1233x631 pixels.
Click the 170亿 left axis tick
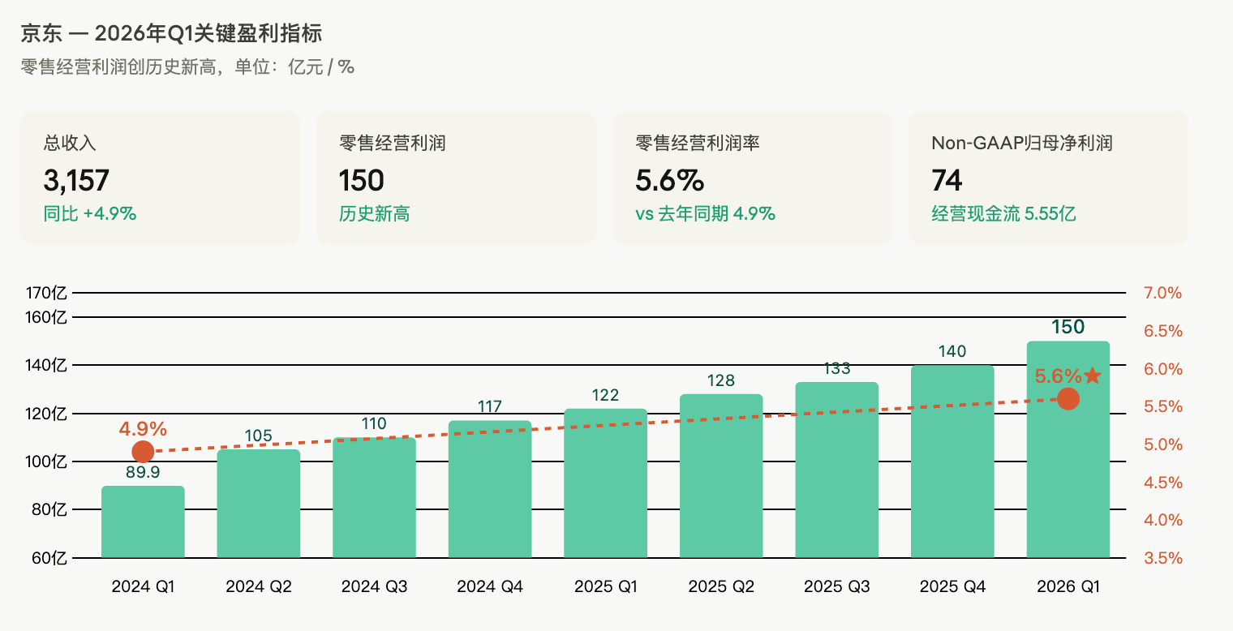[47, 293]
